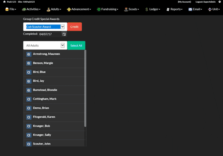Click the File menu folder icon

7,9
